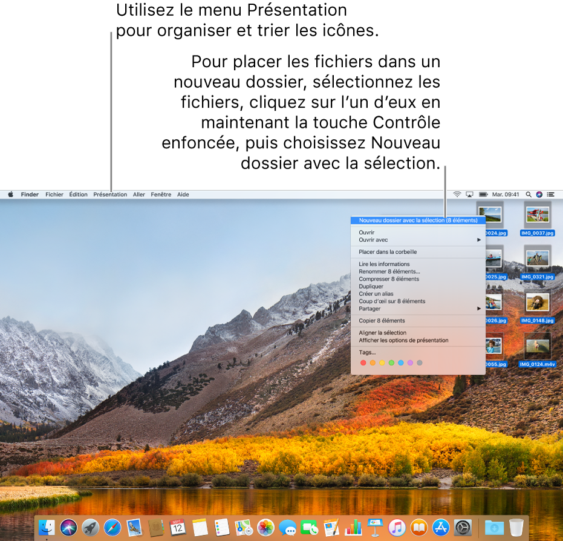Open FaceTime green icon in Dock

click(310, 528)
